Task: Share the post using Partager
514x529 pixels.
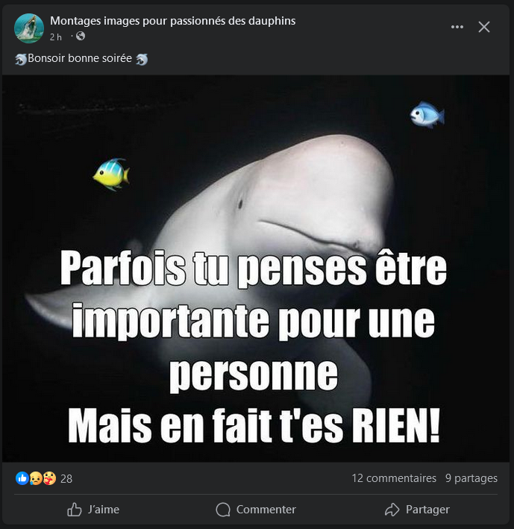Action: [x=417, y=510]
